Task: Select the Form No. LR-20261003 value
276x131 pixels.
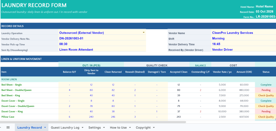Action: coord(266,17)
